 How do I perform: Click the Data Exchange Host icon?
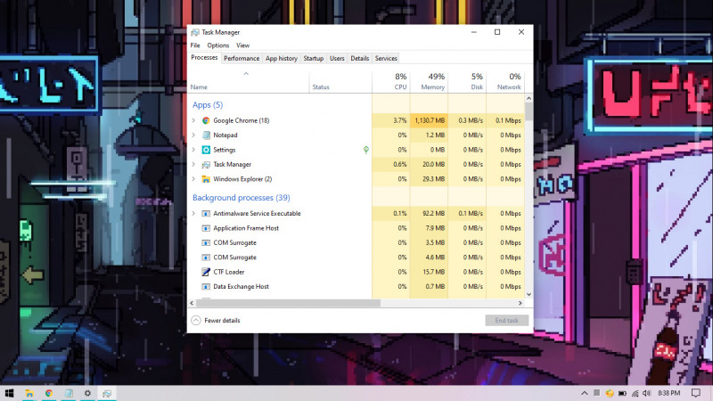pos(206,286)
